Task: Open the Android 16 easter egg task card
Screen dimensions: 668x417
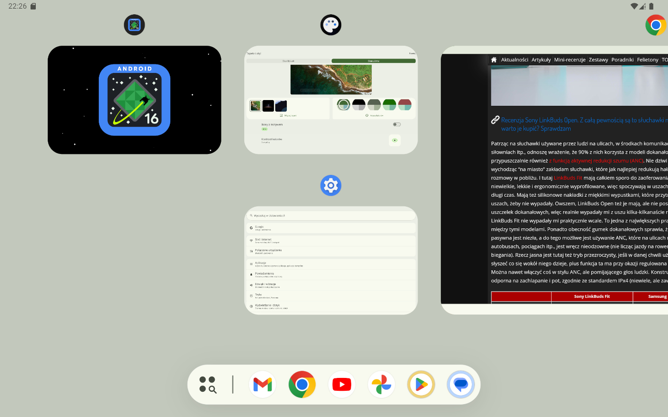Action: 134,100
